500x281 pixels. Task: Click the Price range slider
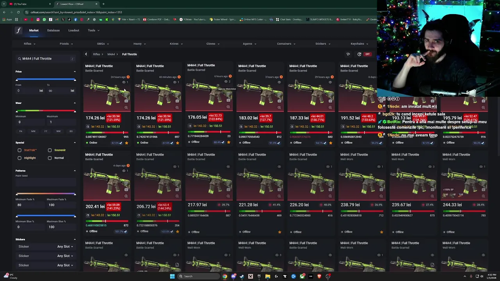[x=46, y=80]
